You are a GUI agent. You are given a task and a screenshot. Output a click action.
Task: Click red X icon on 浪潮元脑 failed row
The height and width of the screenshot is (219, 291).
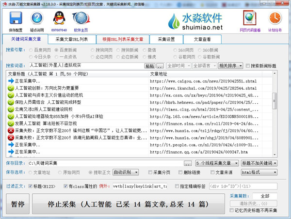11,138
